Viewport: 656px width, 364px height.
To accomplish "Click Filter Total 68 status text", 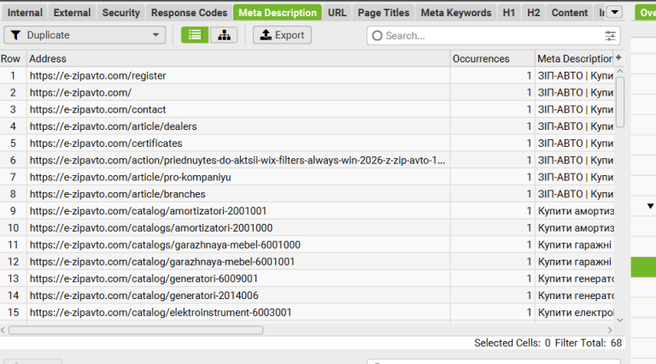I will click(589, 343).
